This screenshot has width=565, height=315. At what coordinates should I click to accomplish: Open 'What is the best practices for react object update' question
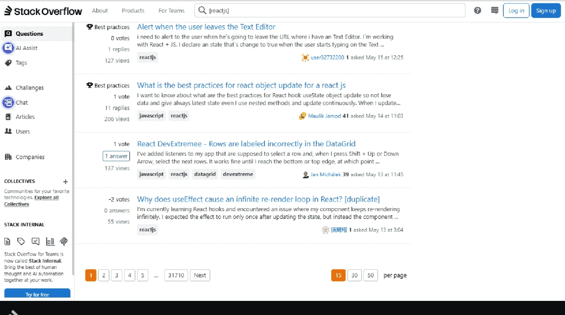point(241,86)
